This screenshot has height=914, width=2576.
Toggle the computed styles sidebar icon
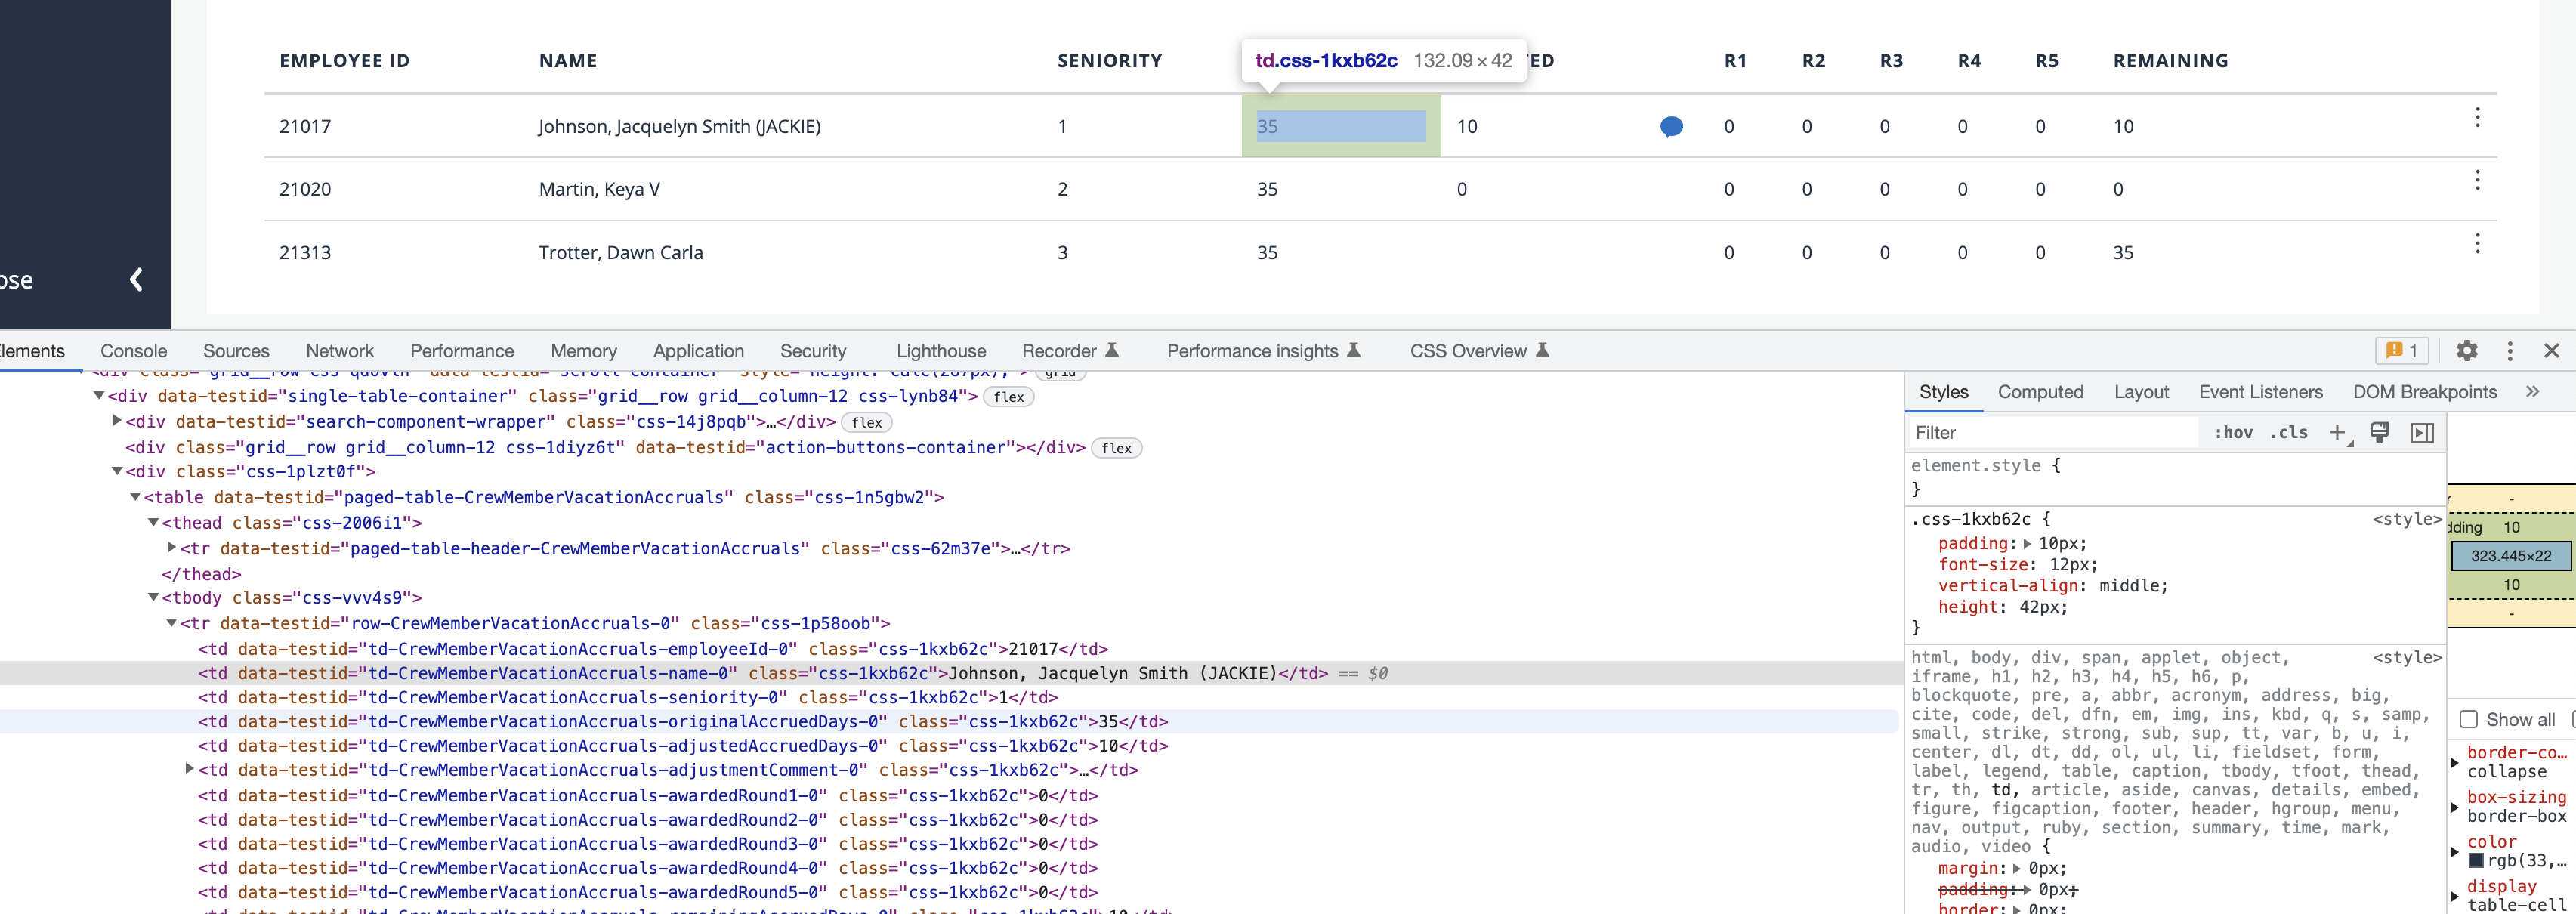2422,433
